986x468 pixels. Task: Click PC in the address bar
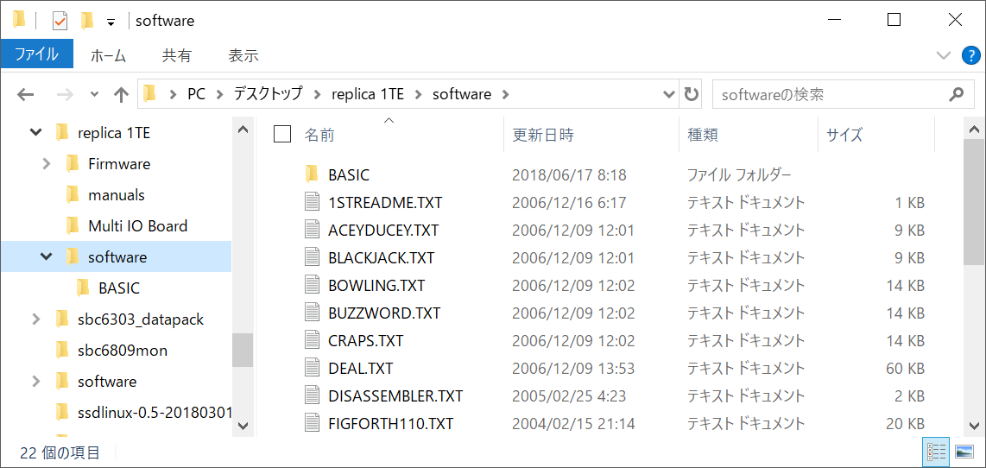[196, 94]
